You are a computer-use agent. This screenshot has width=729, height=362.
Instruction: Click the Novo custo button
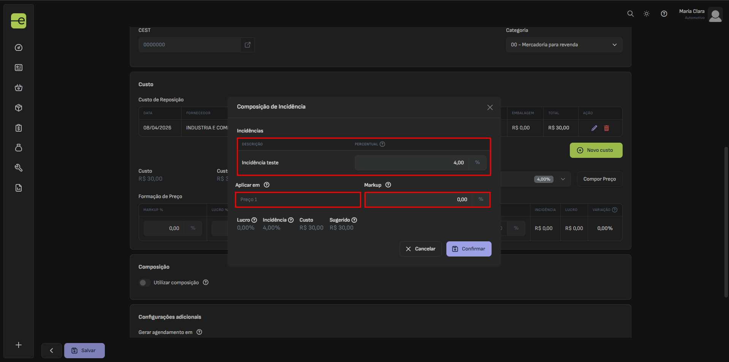coord(596,150)
